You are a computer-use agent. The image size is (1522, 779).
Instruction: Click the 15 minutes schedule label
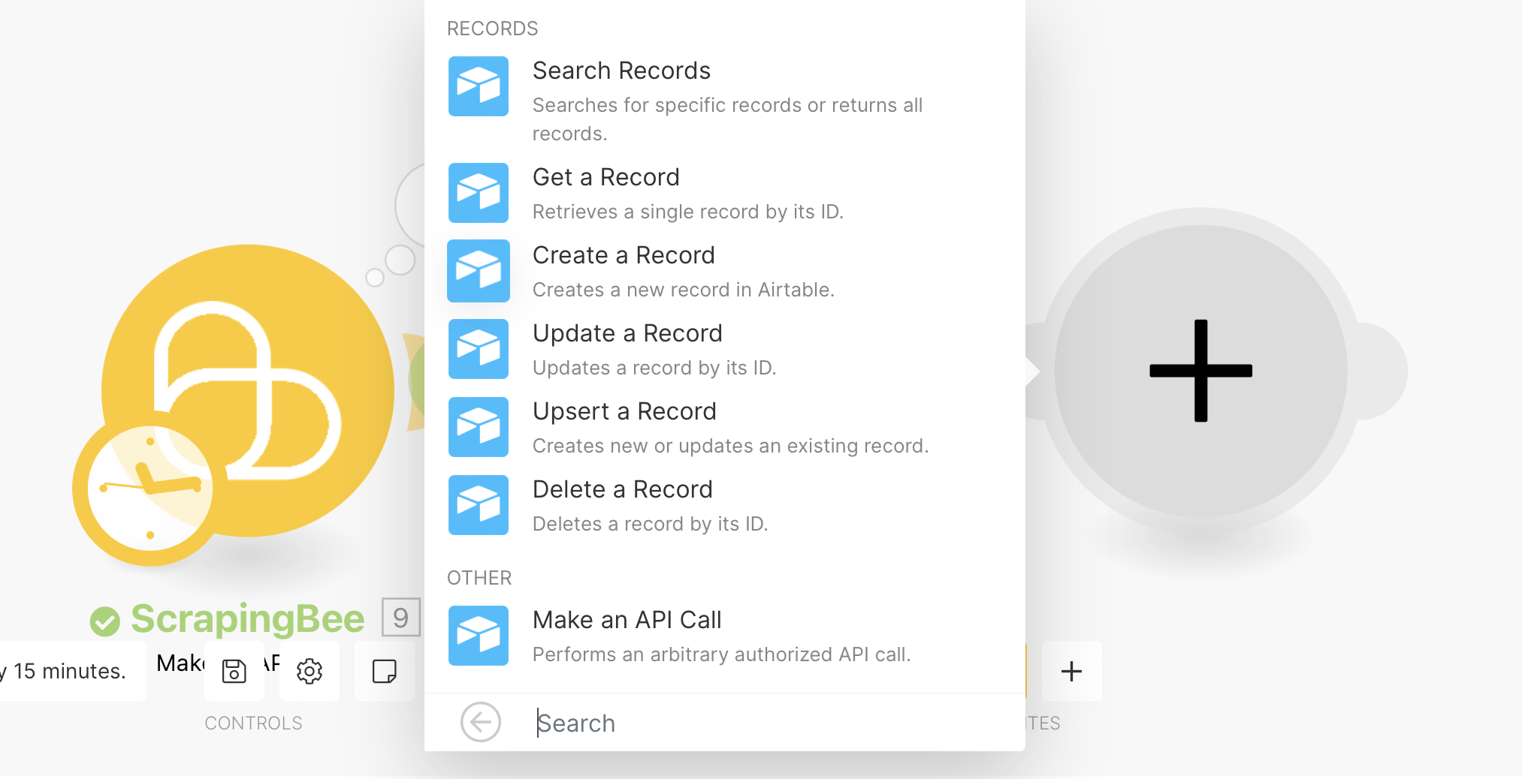pos(69,671)
